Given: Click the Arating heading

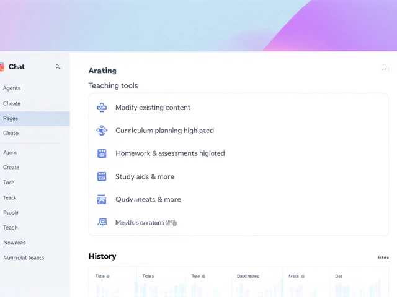Looking at the screenshot, I should [102, 71].
